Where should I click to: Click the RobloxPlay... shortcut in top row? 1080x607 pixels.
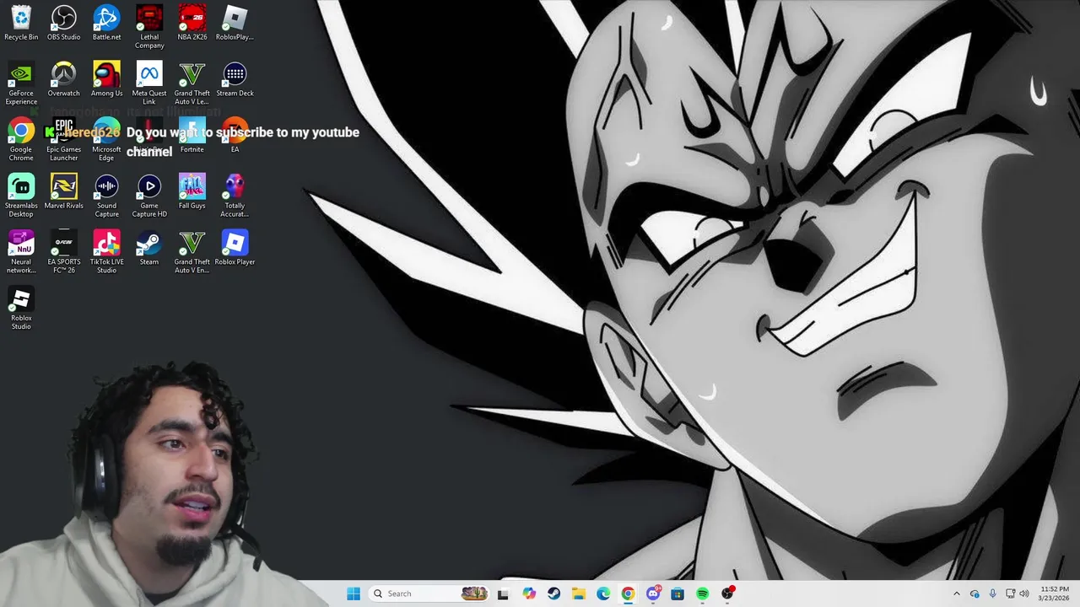235,23
